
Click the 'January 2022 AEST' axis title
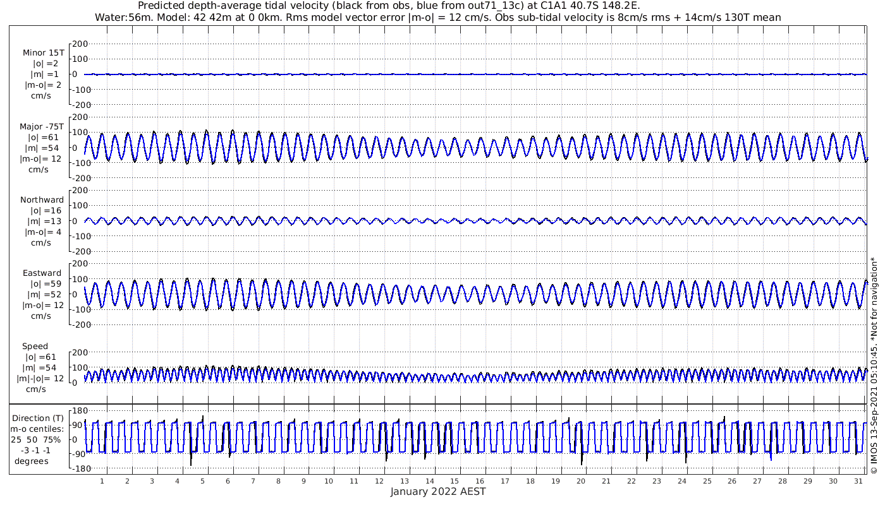tap(437, 491)
